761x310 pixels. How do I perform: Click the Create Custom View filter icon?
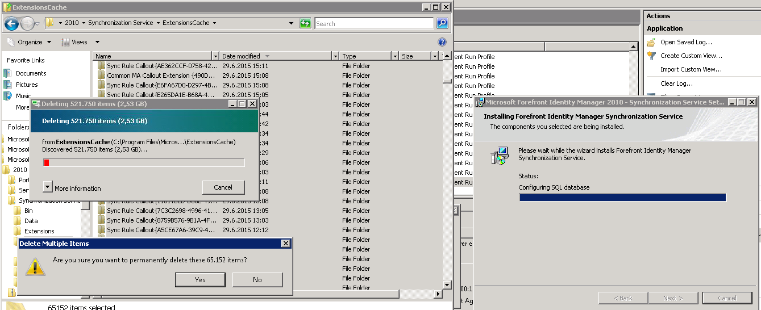tap(651, 56)
